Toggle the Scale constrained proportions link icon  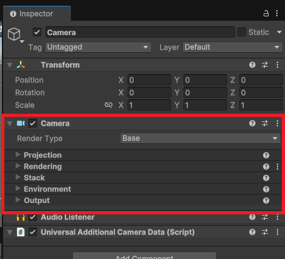tap(109, 105)
